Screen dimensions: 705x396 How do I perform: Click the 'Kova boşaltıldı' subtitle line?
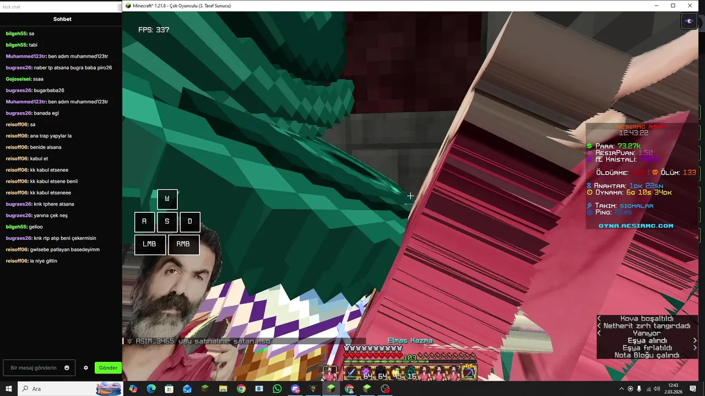647,318
